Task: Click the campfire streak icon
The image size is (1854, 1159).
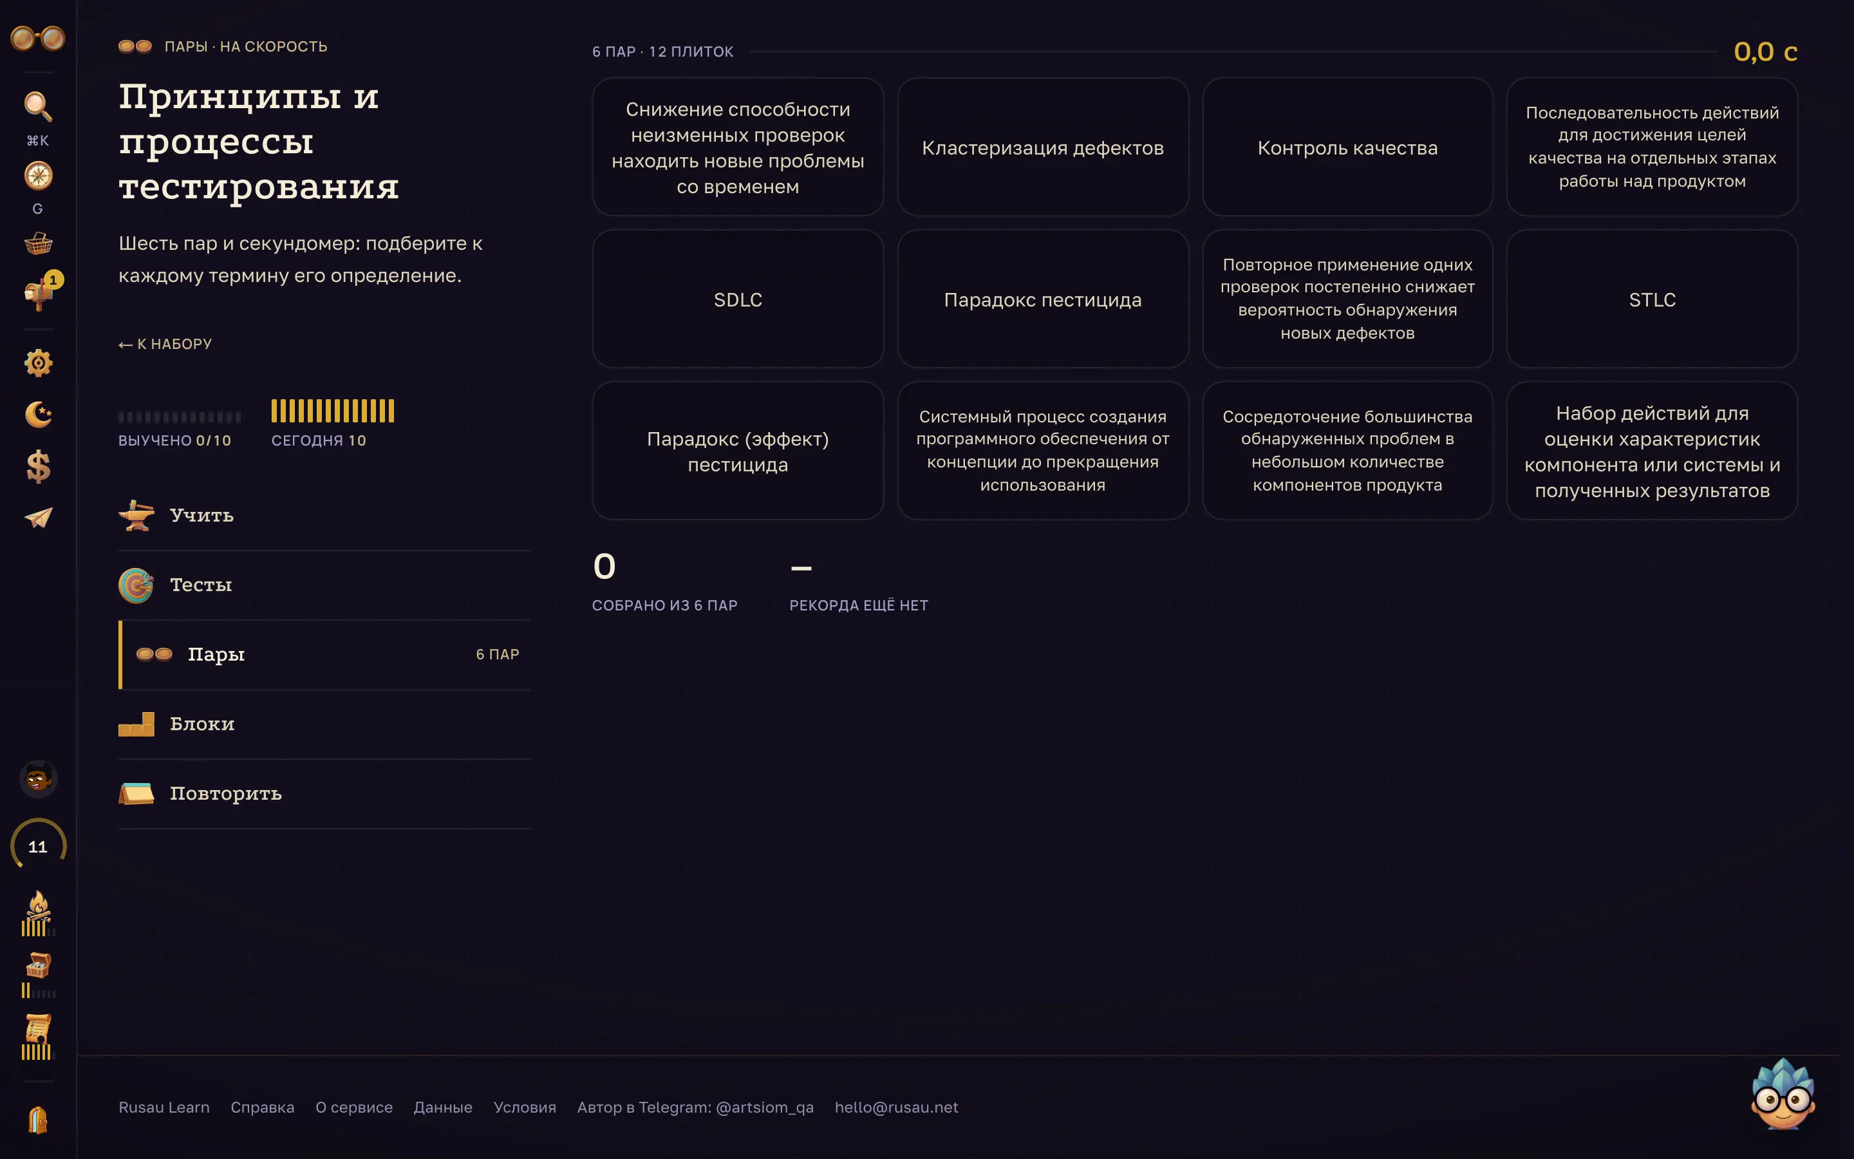Action: pyautogui.click(x=37, y=913)
